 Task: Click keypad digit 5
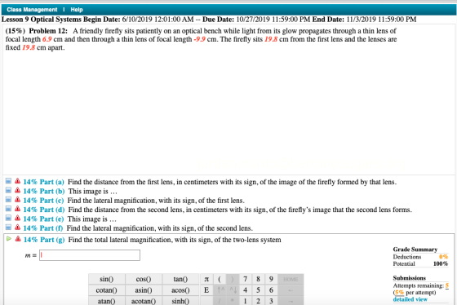coord(258,290)
